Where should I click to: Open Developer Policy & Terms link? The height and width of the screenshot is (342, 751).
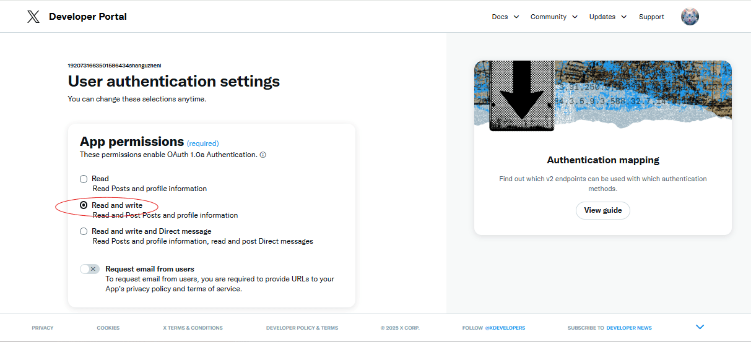(302, 328)
